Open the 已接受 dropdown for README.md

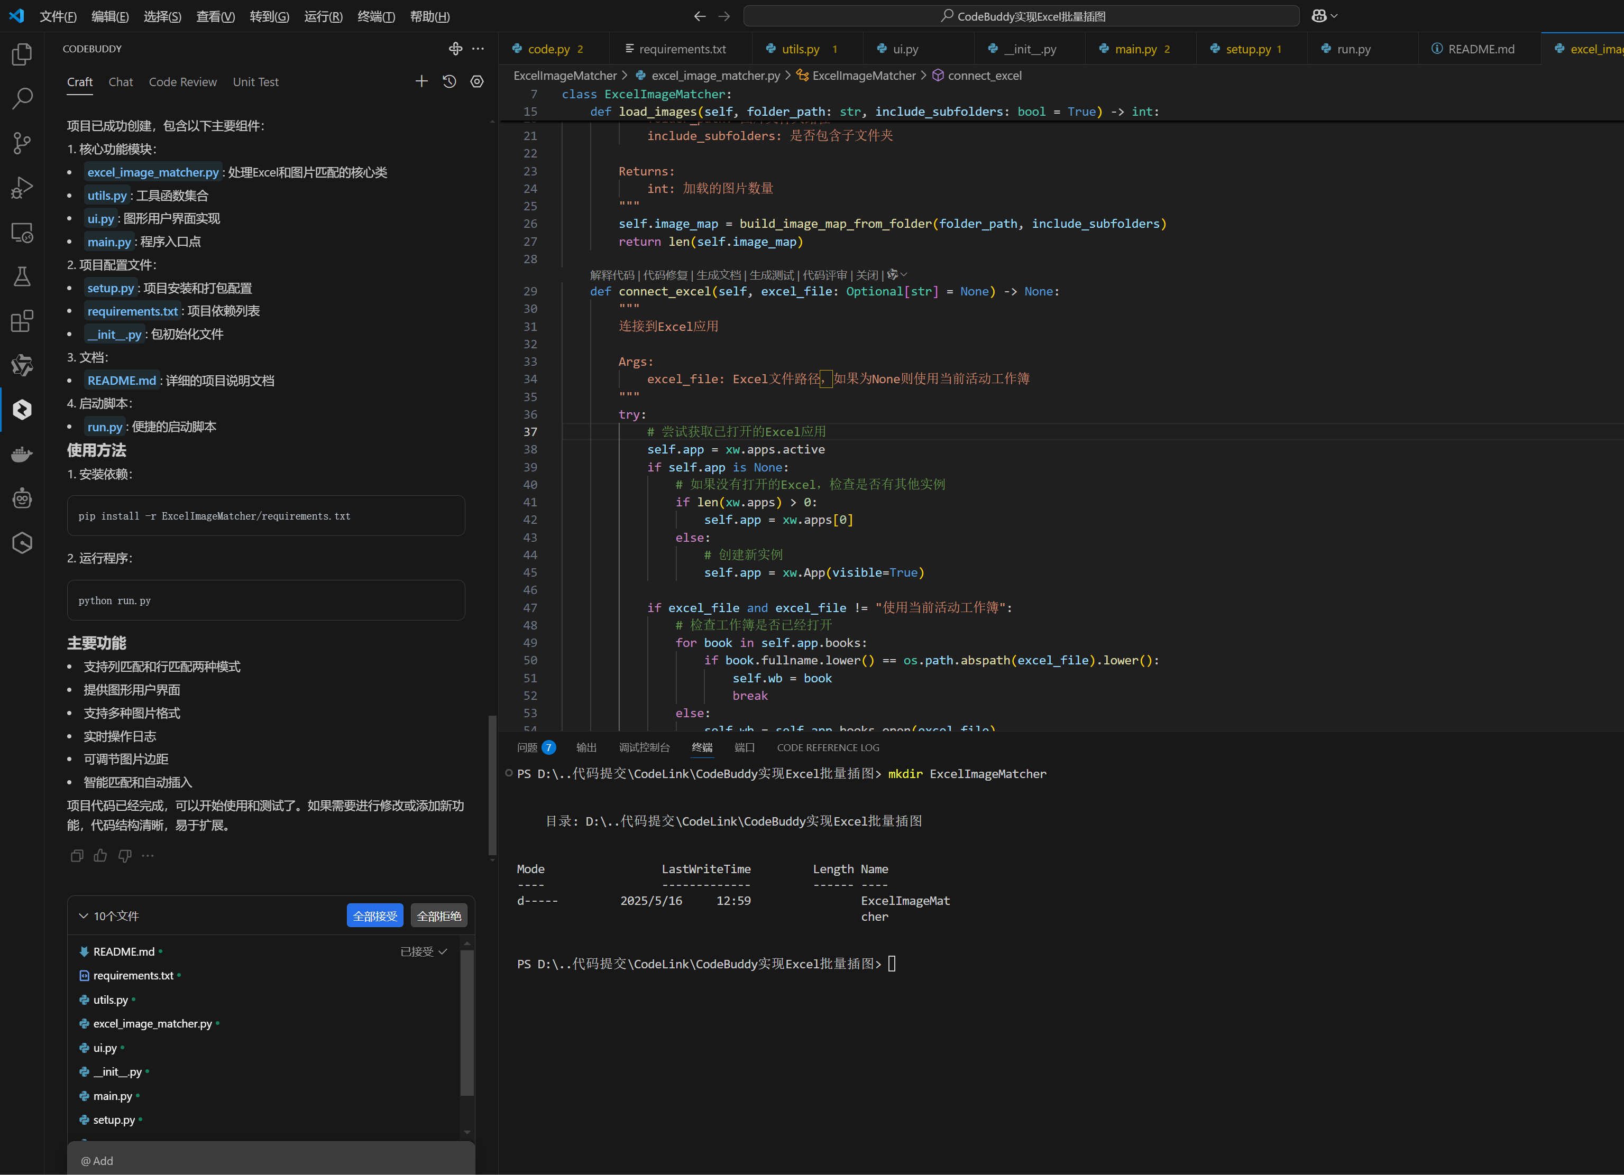pyautogui.click(x=424, y=952)
